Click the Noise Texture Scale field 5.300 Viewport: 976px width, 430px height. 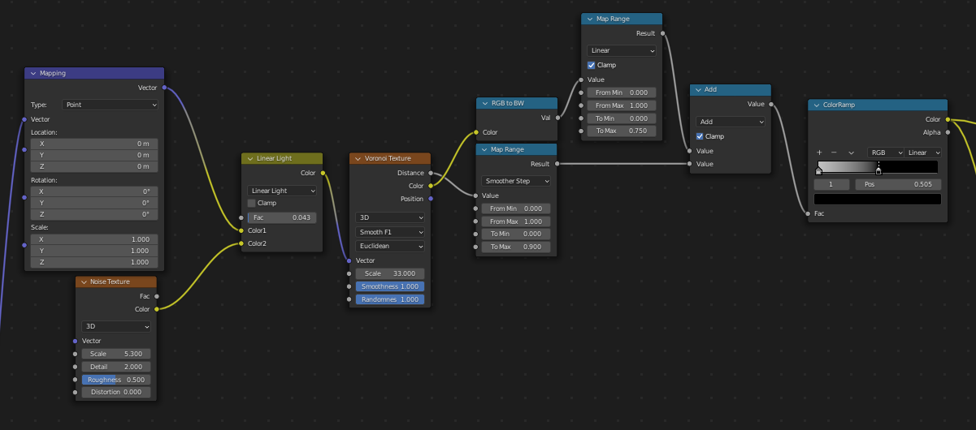tap(116, 354)
